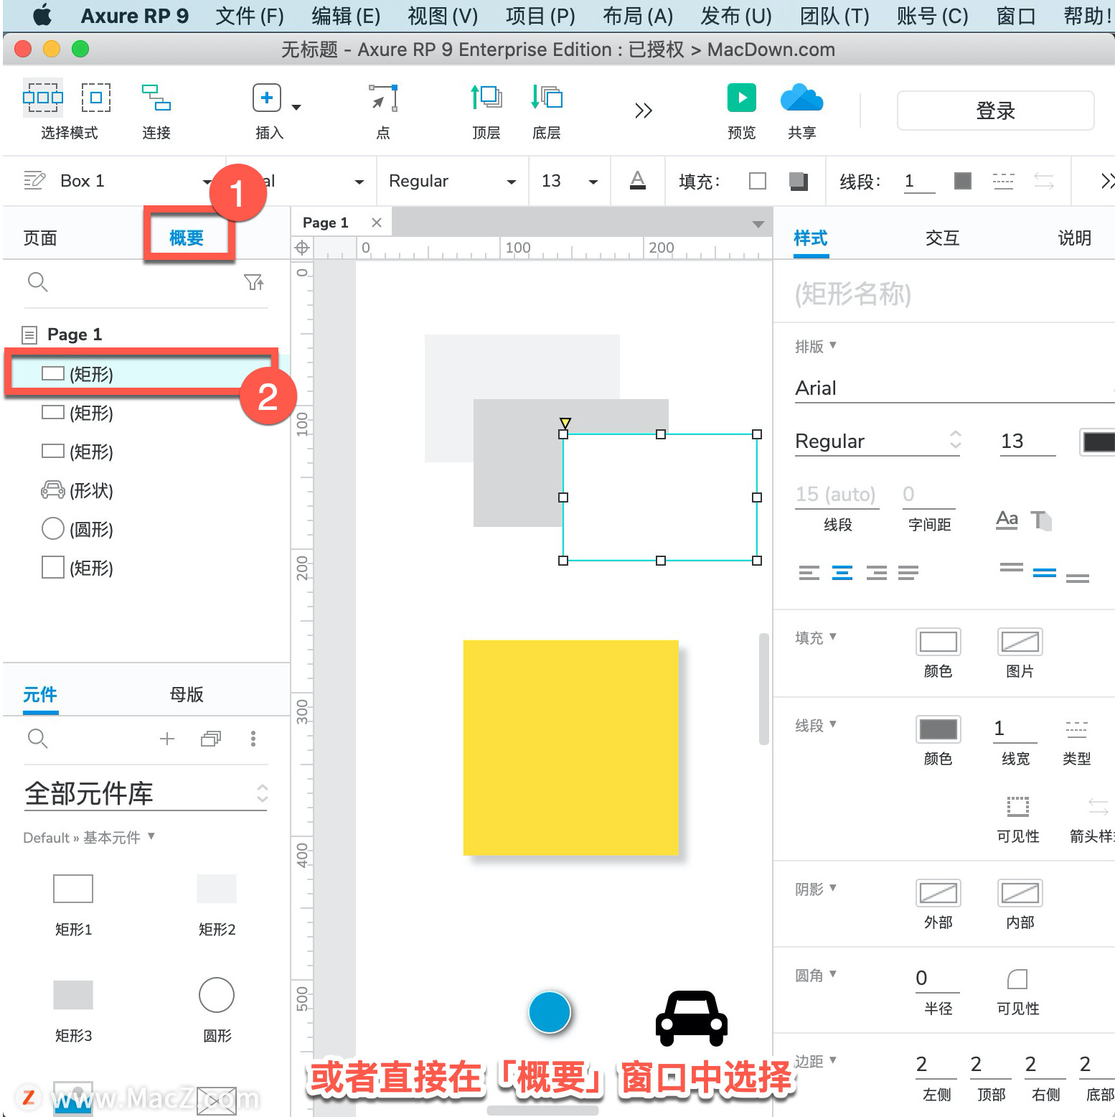The width and height of the screenshot is (1115, 1117).
Task: Click the Insert (插入) plus icon
Action: tap(266, 98)
